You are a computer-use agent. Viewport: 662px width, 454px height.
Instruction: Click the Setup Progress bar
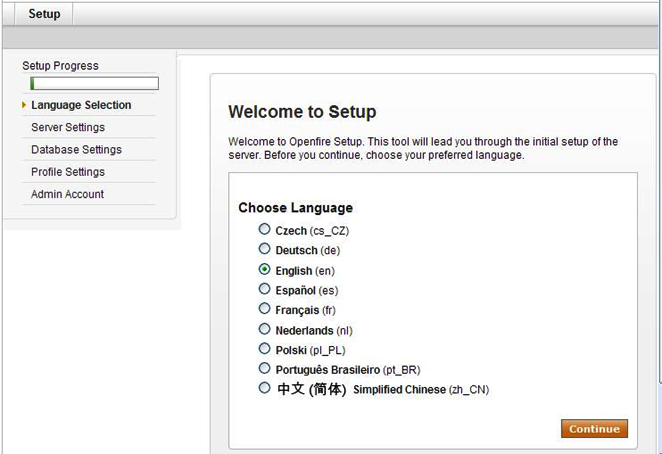pos(95,83)
